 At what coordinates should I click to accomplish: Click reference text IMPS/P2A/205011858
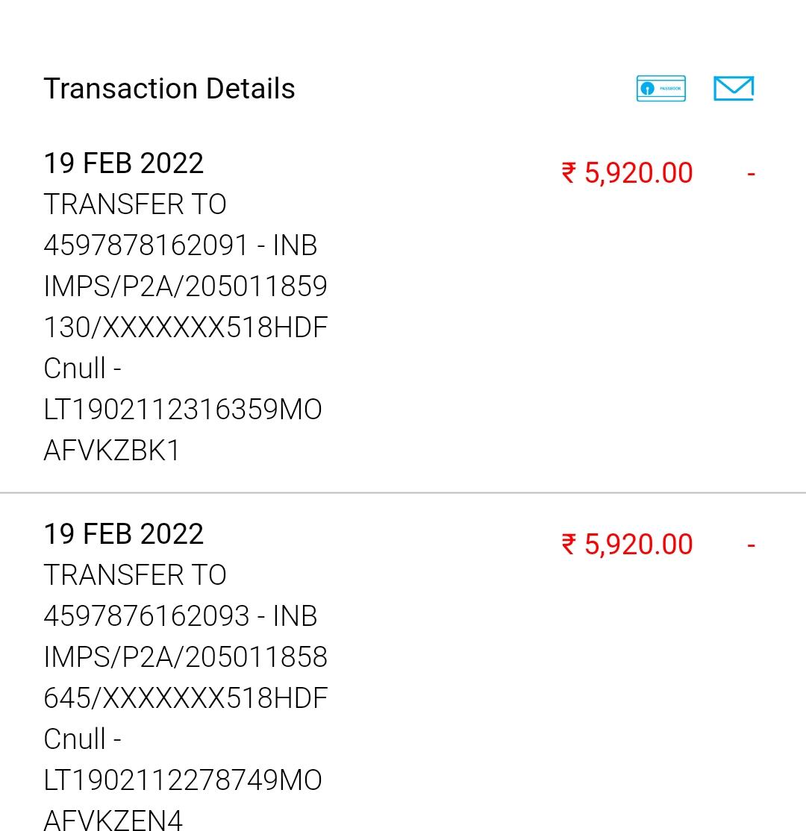click(186, 657)
